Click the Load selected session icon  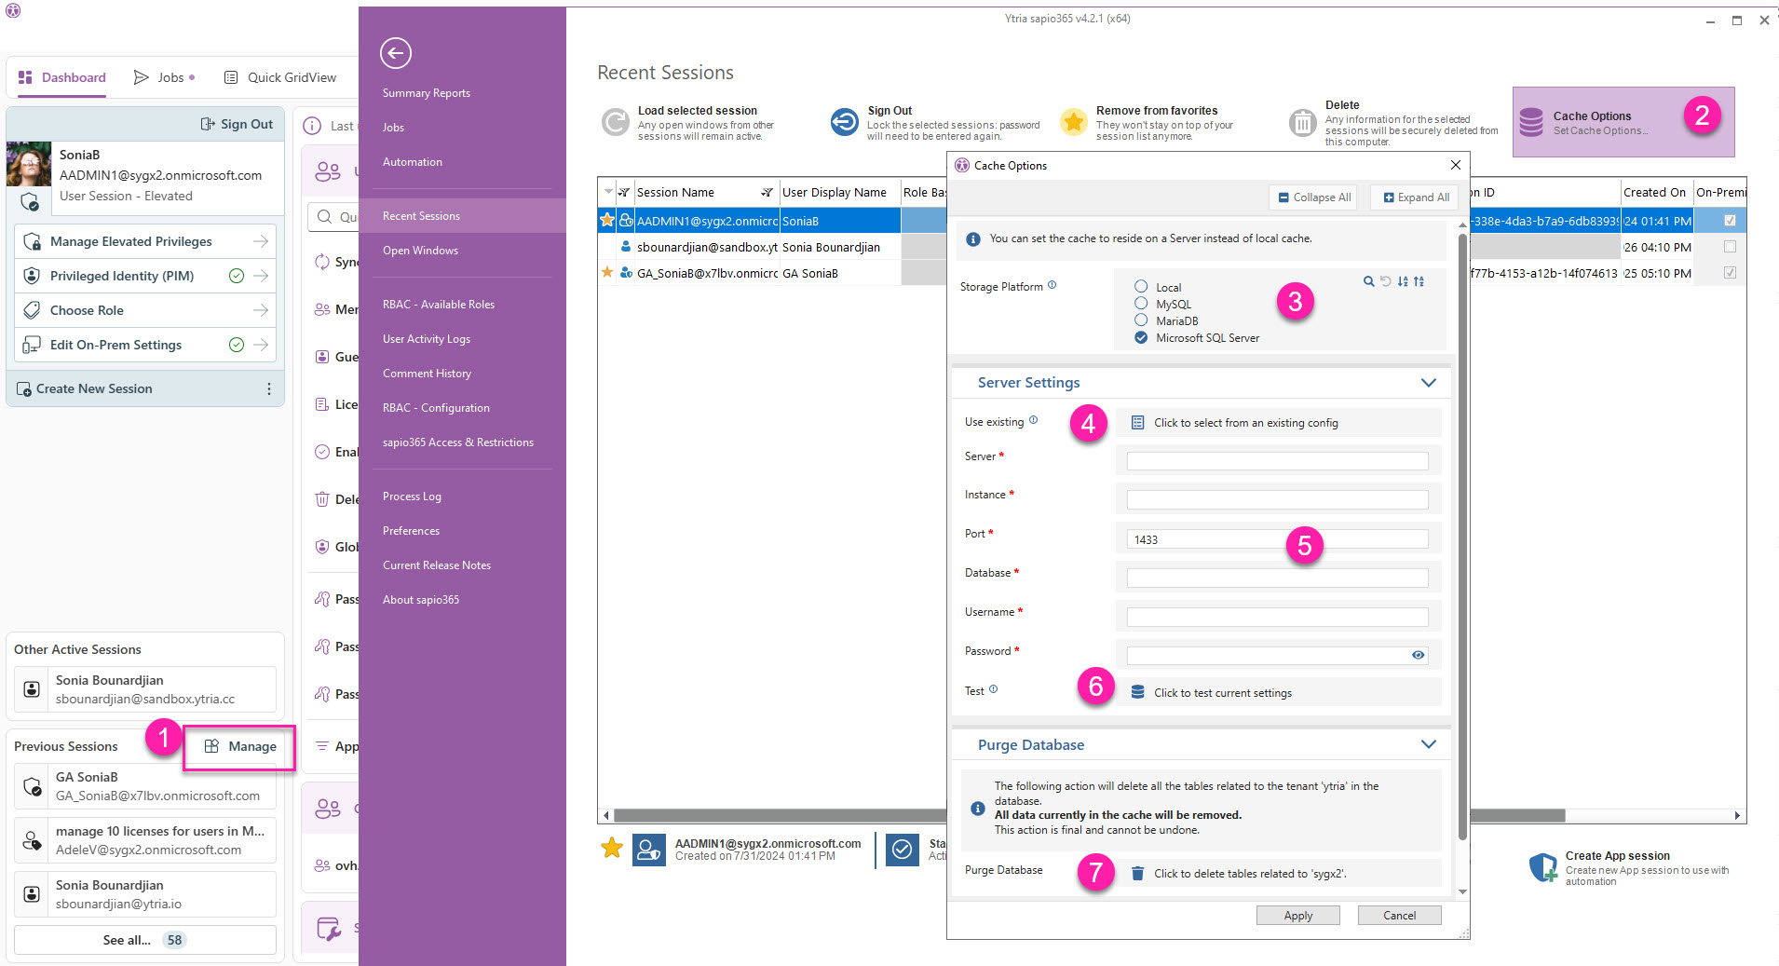pyautogui.click(x=616, y=122)
